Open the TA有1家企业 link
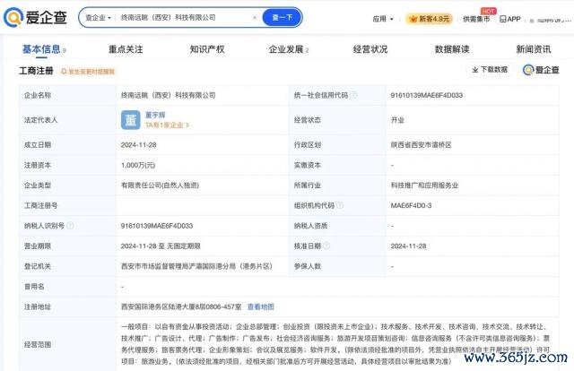This screenshot has width=574, height=371. [x=167, y=125]
